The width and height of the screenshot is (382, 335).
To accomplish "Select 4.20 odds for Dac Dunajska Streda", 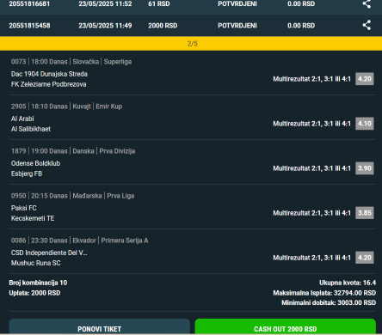I will (365, 79).
